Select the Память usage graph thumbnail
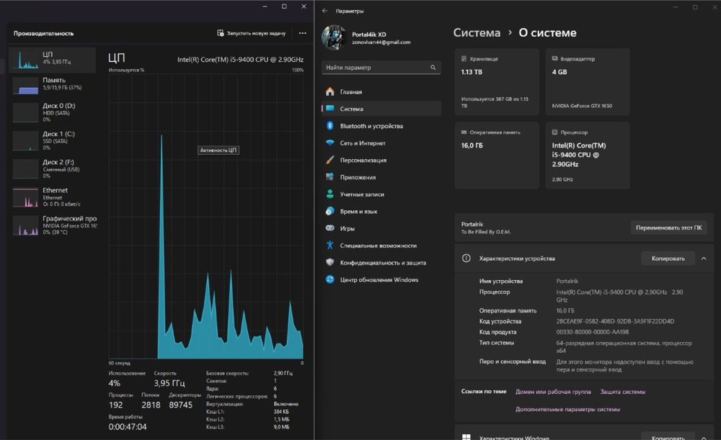 click(26, 86)
